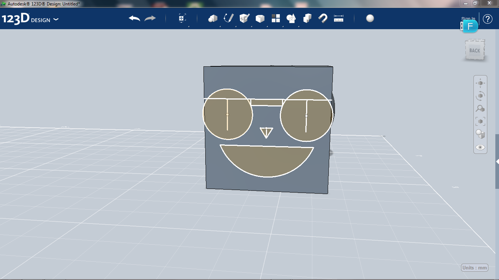Open the Primitives menu
Screen dimensions: 499x280
(x=213, y=18)
